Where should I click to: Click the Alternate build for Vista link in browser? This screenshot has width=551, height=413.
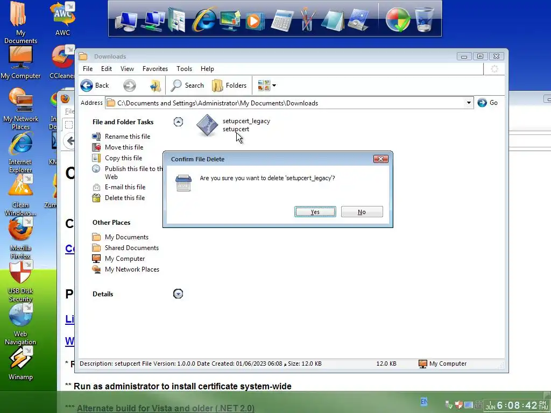(x=166, y=409)
